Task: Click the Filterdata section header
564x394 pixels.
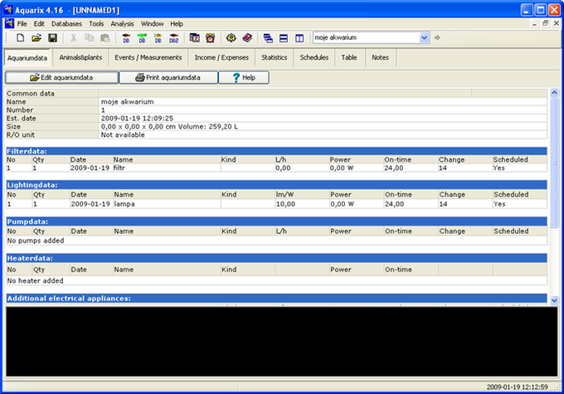Action: [x=276, y=151]
